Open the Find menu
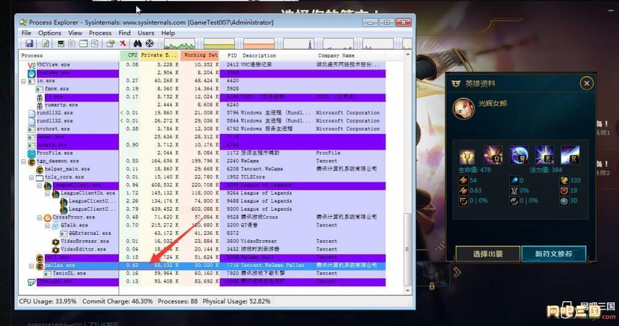 point(125,33)
